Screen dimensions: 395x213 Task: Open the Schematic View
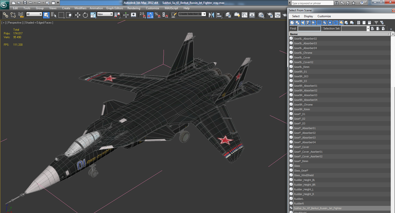252,15
